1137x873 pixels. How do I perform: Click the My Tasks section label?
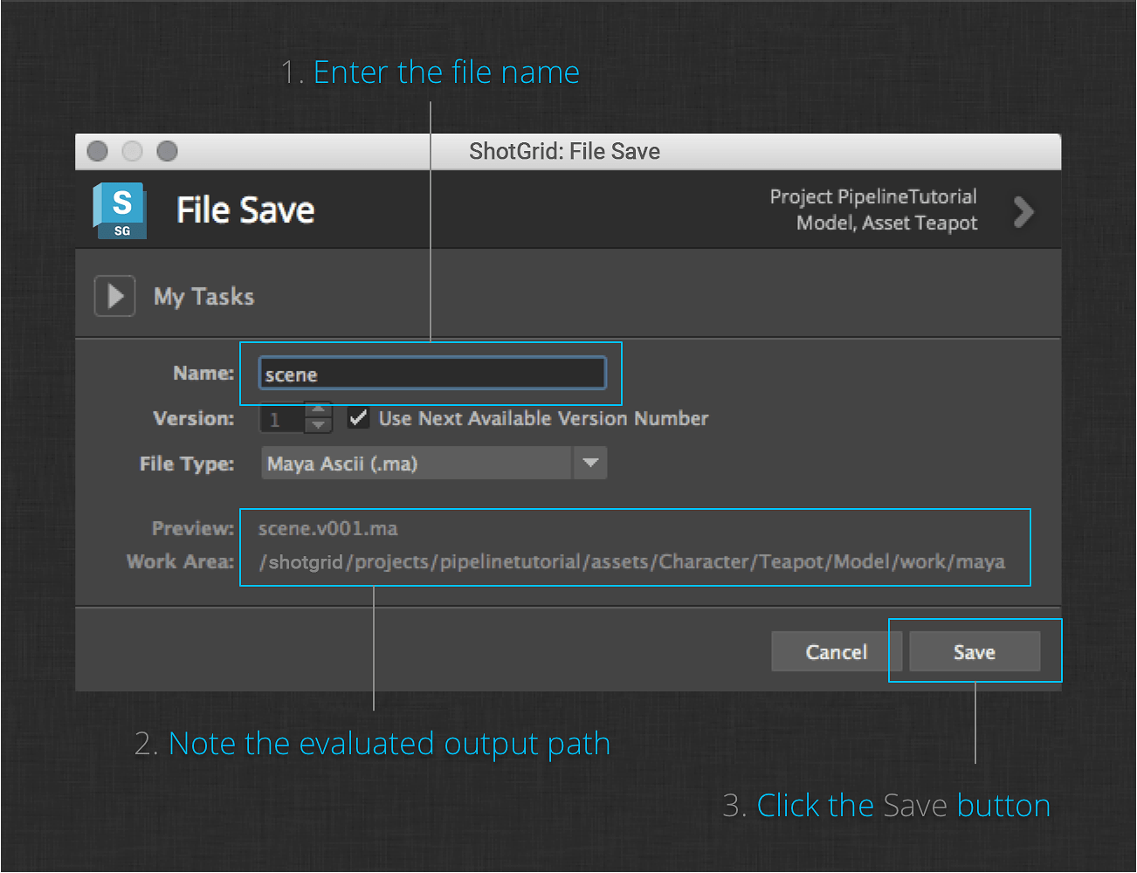tap(203, 297)
